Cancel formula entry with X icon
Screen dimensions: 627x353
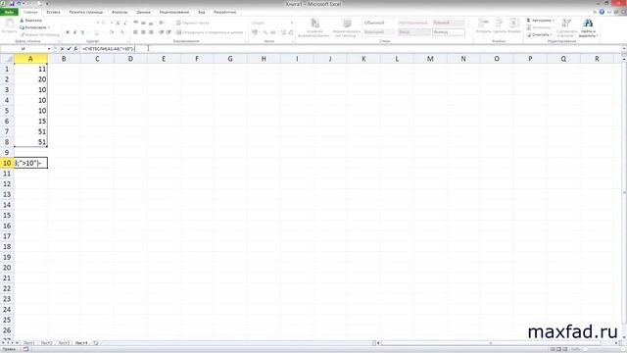pyautogui.click(x=62, y=48)
